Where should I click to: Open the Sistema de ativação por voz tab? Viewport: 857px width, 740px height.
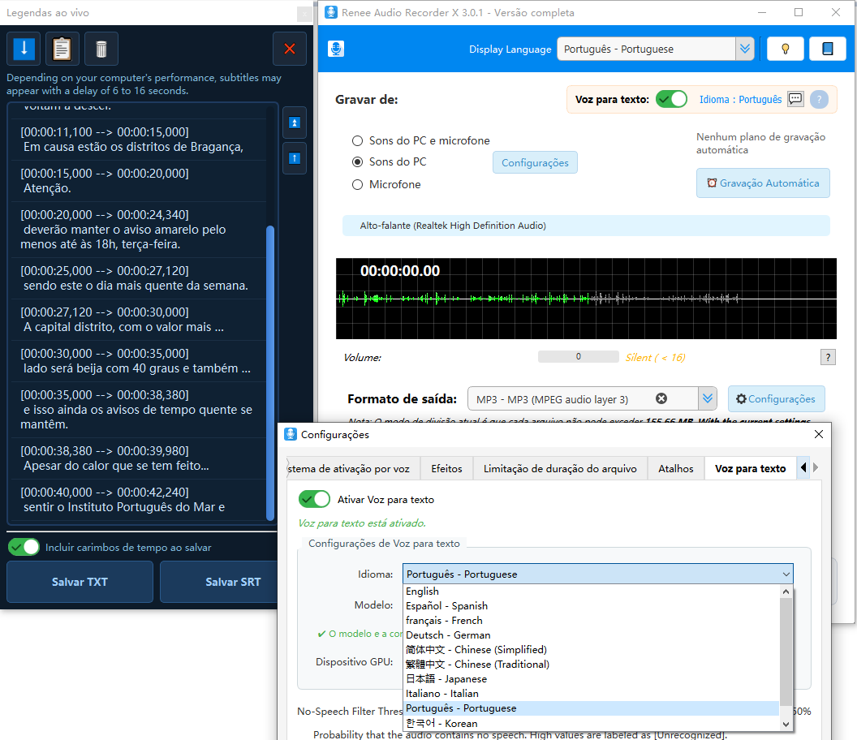click(353, 468)
